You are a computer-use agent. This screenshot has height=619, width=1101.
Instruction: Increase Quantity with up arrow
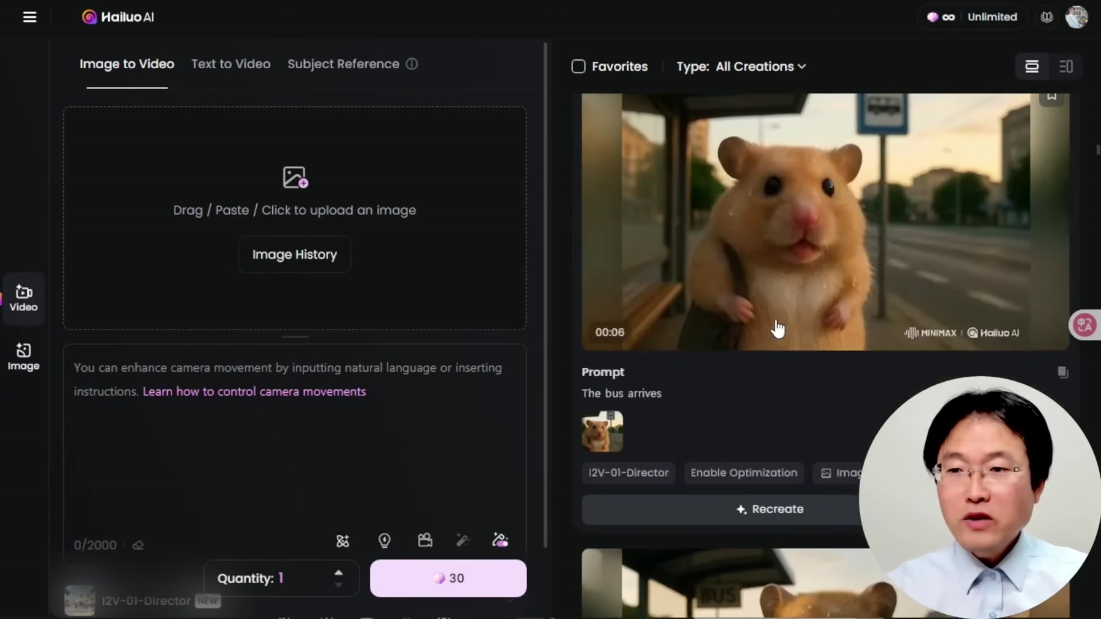(339, 572)
